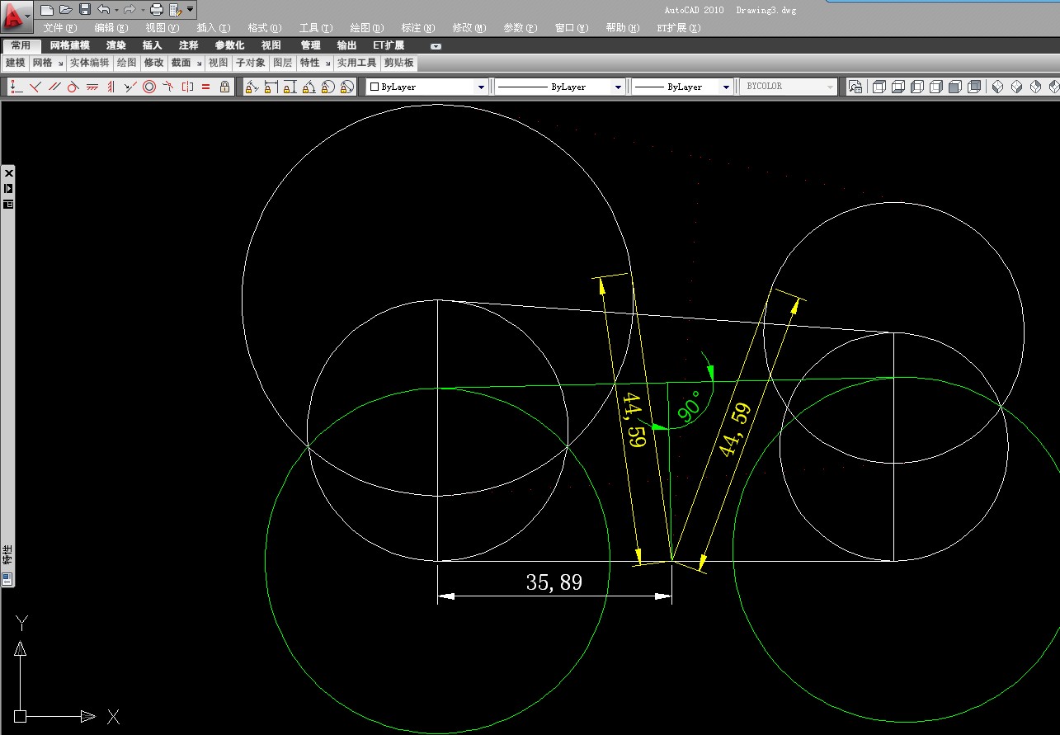Save the drawing with the floppy disk icon

[85, 10]
